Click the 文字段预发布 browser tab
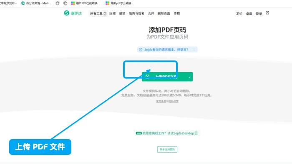This screenshot has width=292, height=164. point(8,3)
